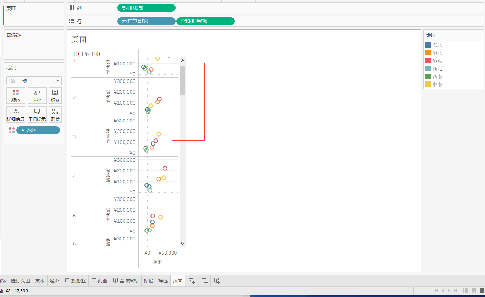Click the ¥50,000 x-axis label
This screenshot has width=485, height=297.
[168, 253]
